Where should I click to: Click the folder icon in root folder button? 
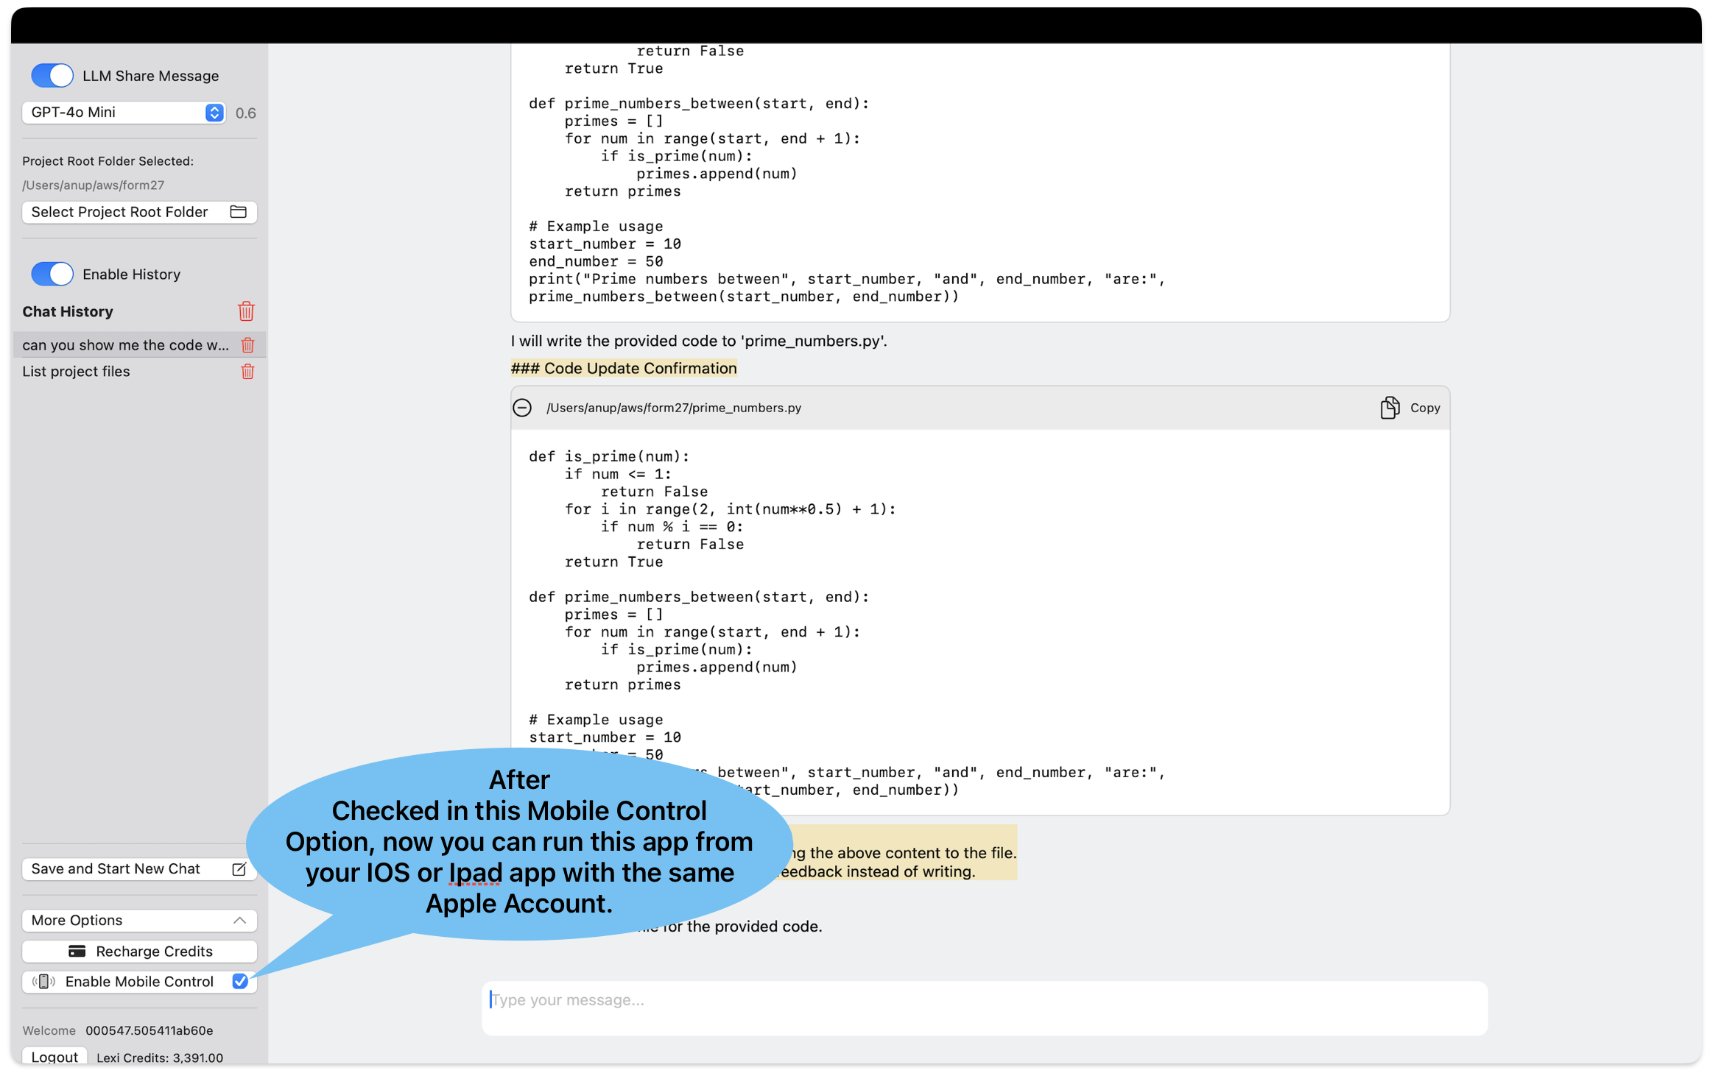coord(238,212)
